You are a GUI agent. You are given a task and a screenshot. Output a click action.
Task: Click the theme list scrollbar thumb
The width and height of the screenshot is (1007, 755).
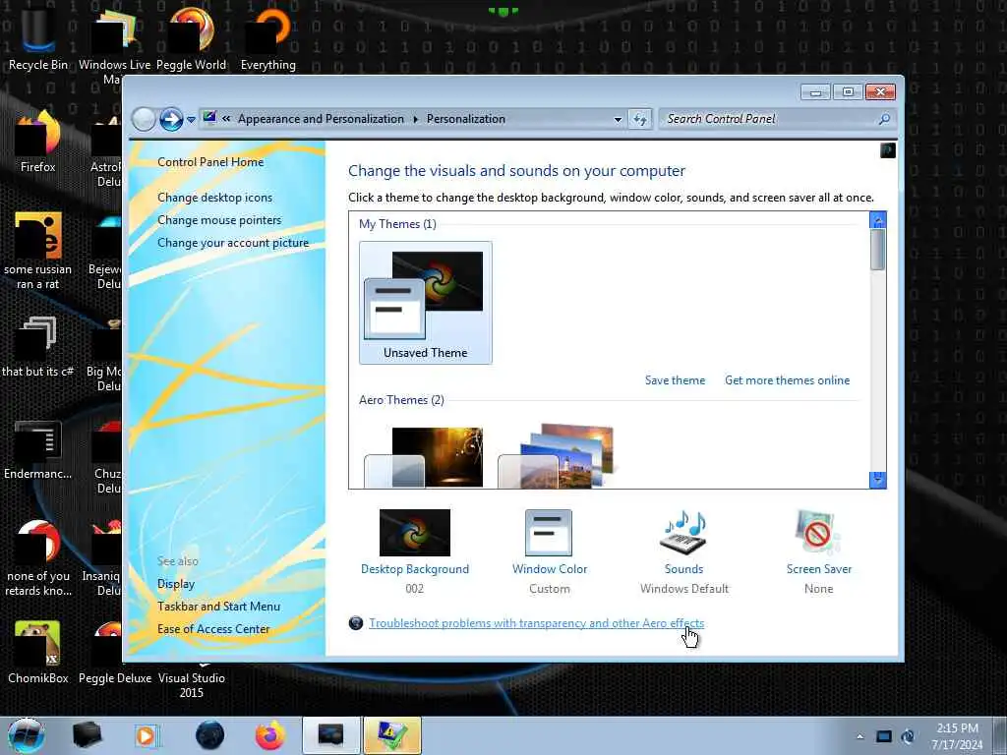click(878, 250)
